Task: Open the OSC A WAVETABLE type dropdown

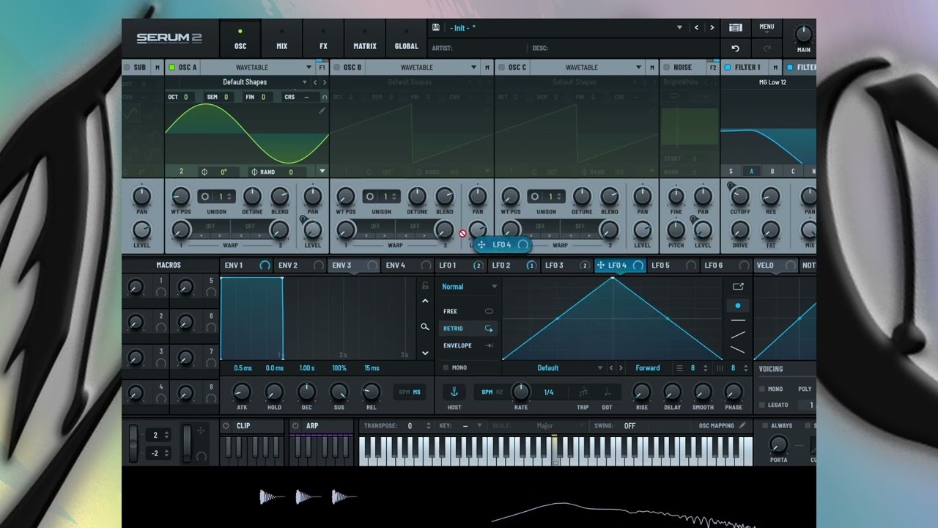Action: 308,67
